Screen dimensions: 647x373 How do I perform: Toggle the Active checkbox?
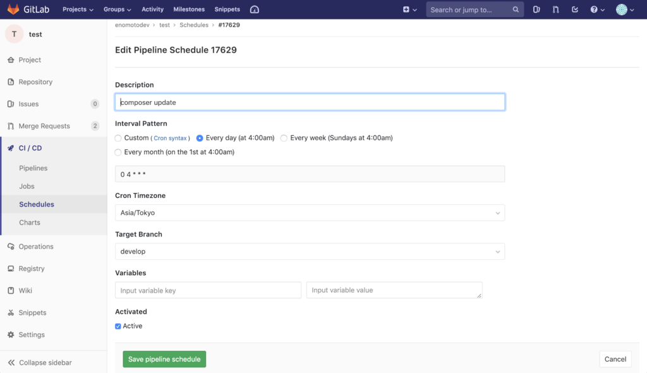pos(118,326)
